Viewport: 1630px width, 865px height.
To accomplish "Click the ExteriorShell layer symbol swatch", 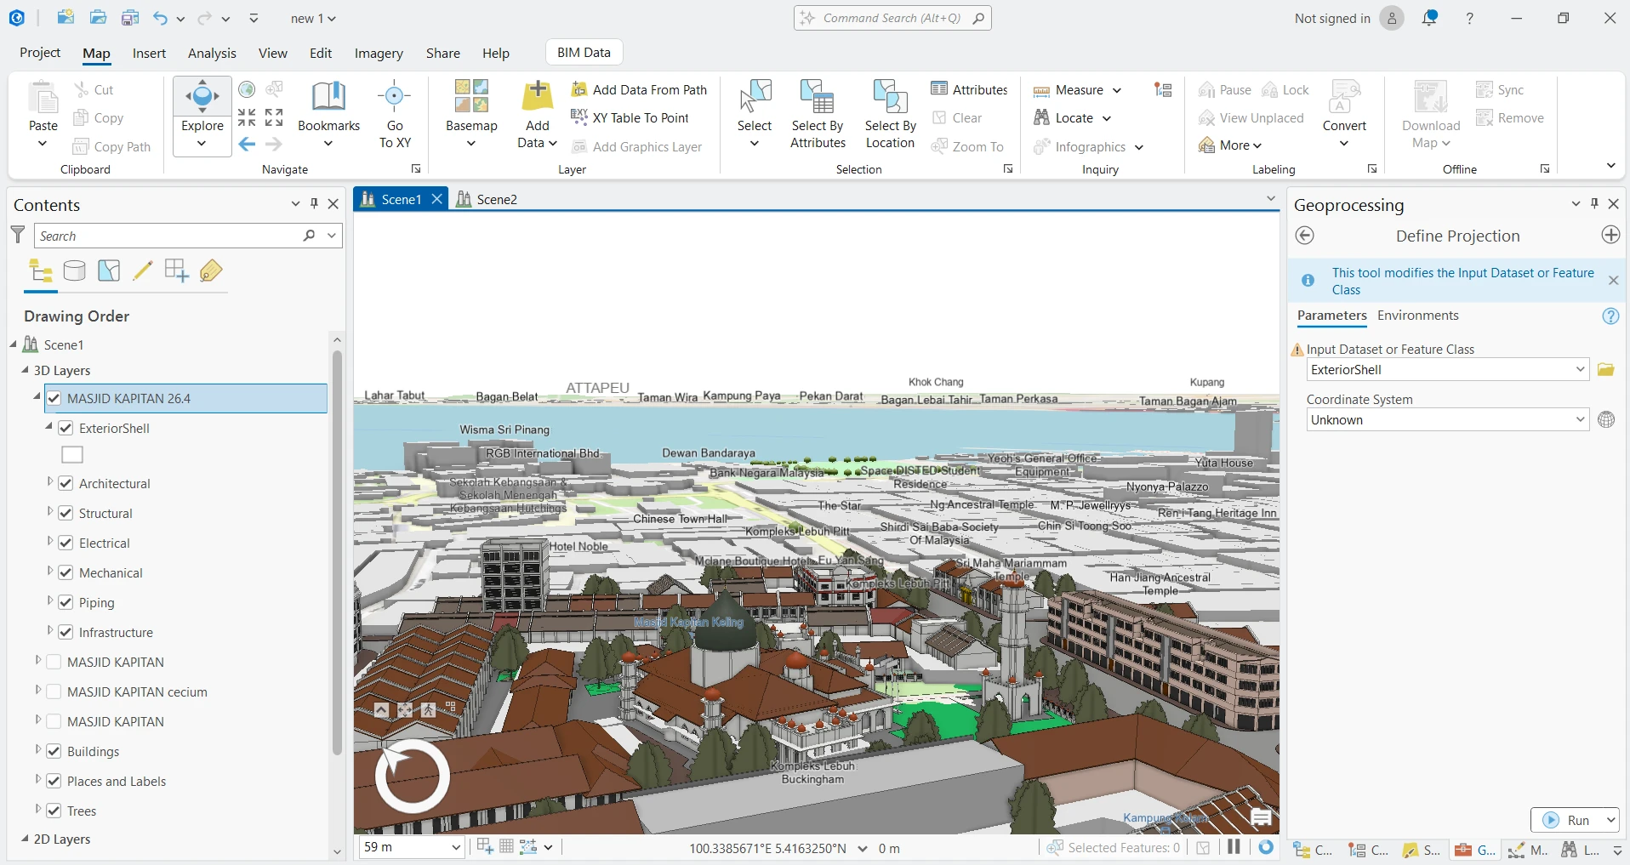I will pos(72,455).
